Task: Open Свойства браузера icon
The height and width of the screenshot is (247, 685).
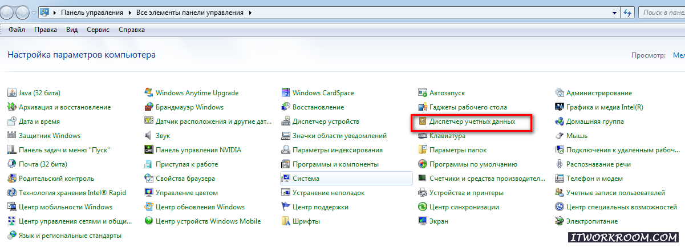Action: [149, 179]
